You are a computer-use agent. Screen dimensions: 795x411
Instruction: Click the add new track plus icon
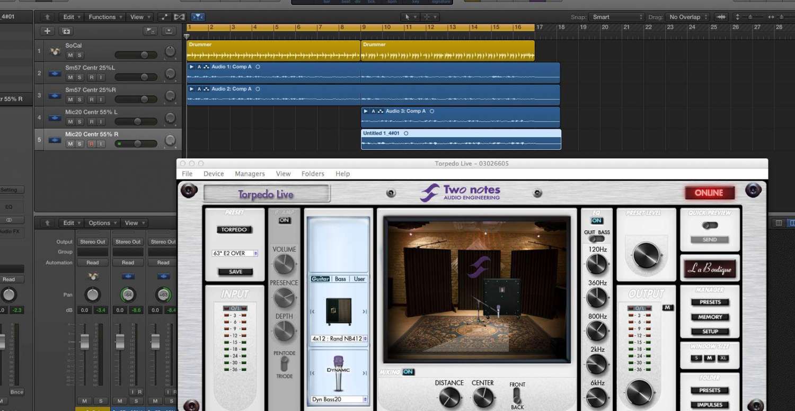tap(48, 31)
